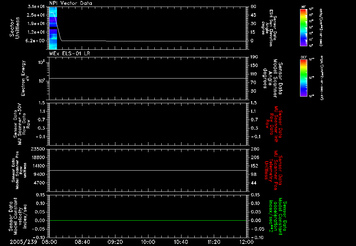Click the 'NPI Vector Data' panel title
Screen dimensions: 356x246
[71, 3]
